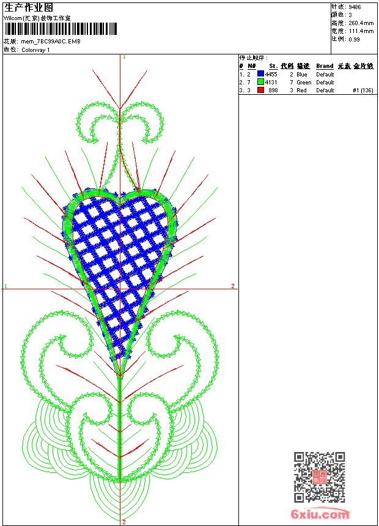Click the 'Colorway 1' text

[x=35, y=50]
